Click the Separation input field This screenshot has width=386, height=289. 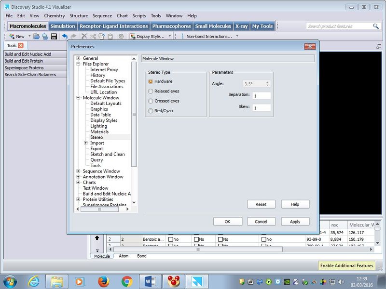[x=261, y=95]
